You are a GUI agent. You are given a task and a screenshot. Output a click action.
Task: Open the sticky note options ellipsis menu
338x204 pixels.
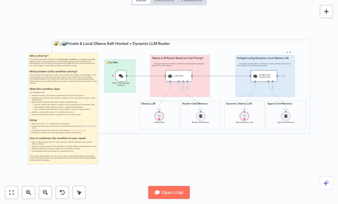293,52
